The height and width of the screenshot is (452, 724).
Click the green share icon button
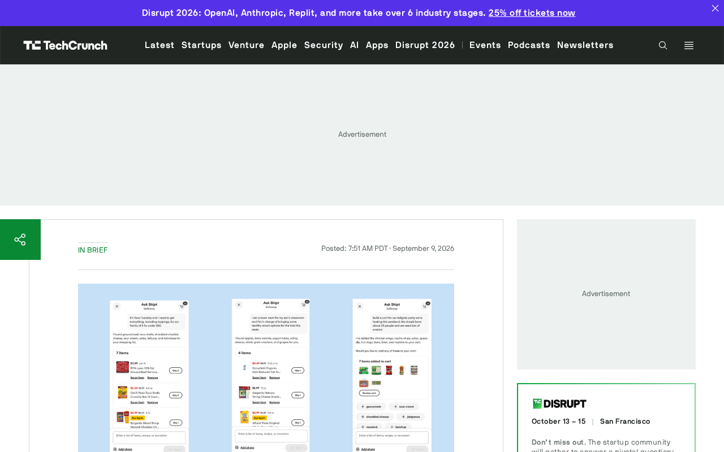point(20,240)
